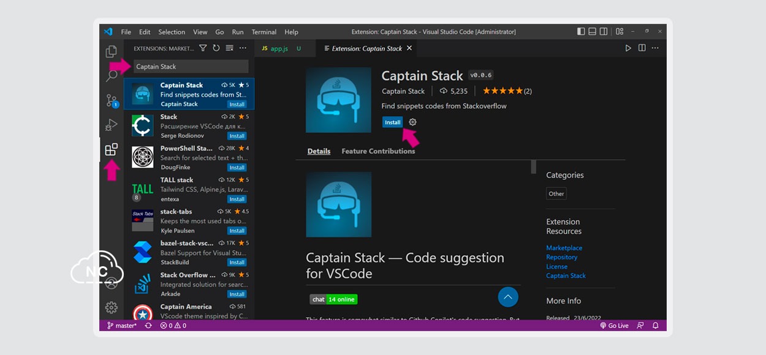This screenshot has height=355, width=766.
Task: Click the Run icon in the editor toolbar
Action: tap(628, 48)
